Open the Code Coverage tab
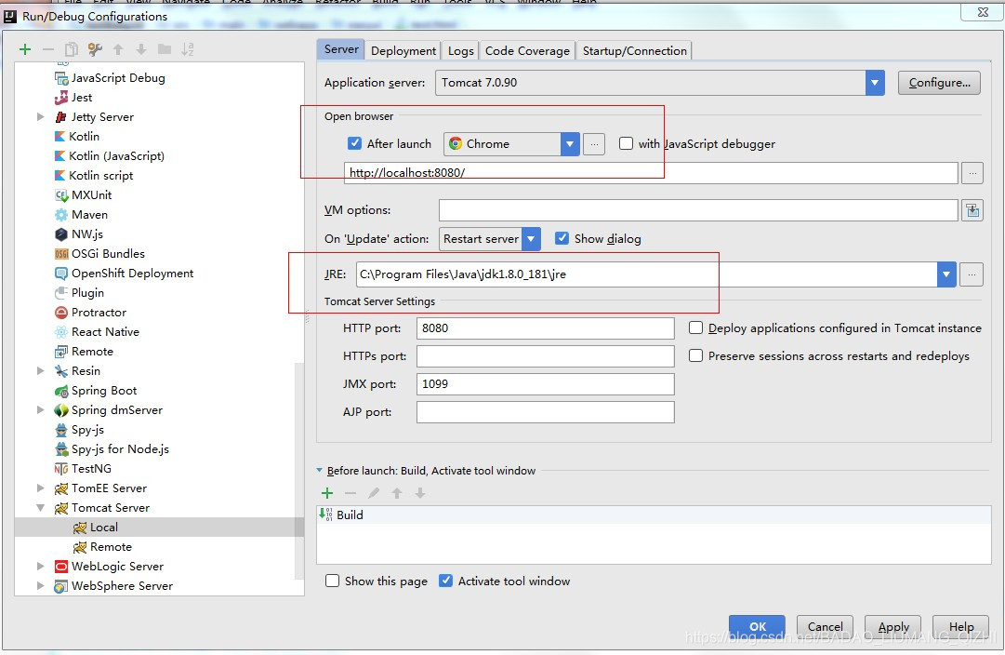Screen dimensions: 1005x655 coord(527,50)
